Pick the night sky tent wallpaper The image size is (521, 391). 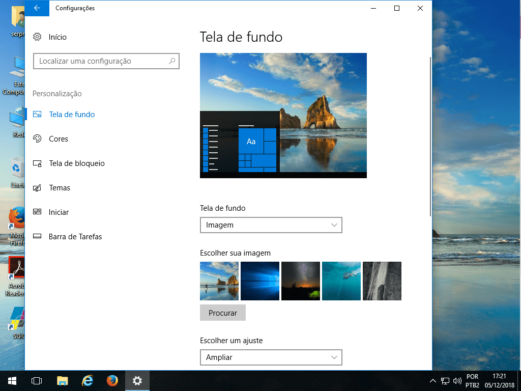[x=301, y=281]
